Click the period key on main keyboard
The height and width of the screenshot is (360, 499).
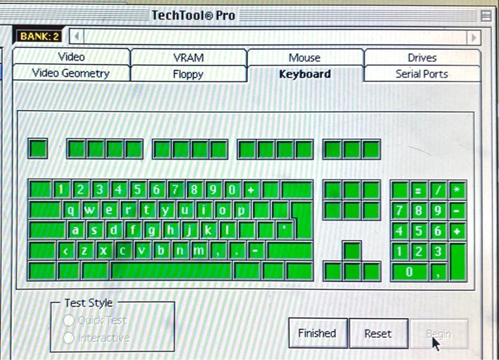237,251
